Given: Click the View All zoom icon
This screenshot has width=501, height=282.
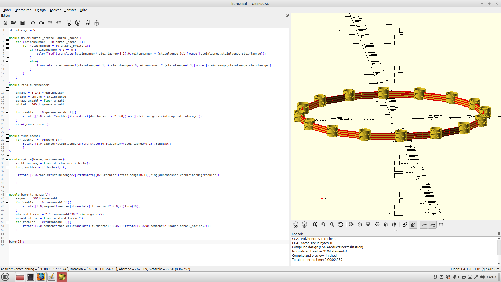Looking at the screenshot, I should (315, 225).
